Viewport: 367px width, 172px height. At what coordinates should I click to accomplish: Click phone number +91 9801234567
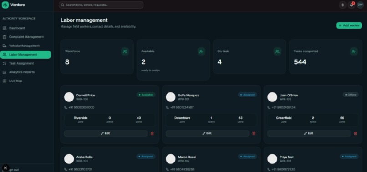coord(182,108)
